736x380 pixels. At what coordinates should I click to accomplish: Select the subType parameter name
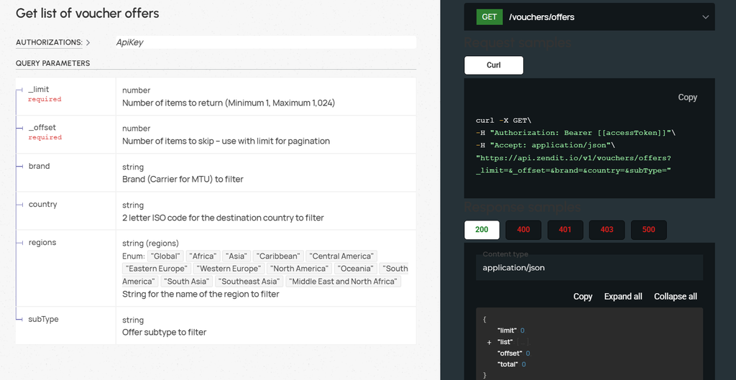(x=44, y=319)
